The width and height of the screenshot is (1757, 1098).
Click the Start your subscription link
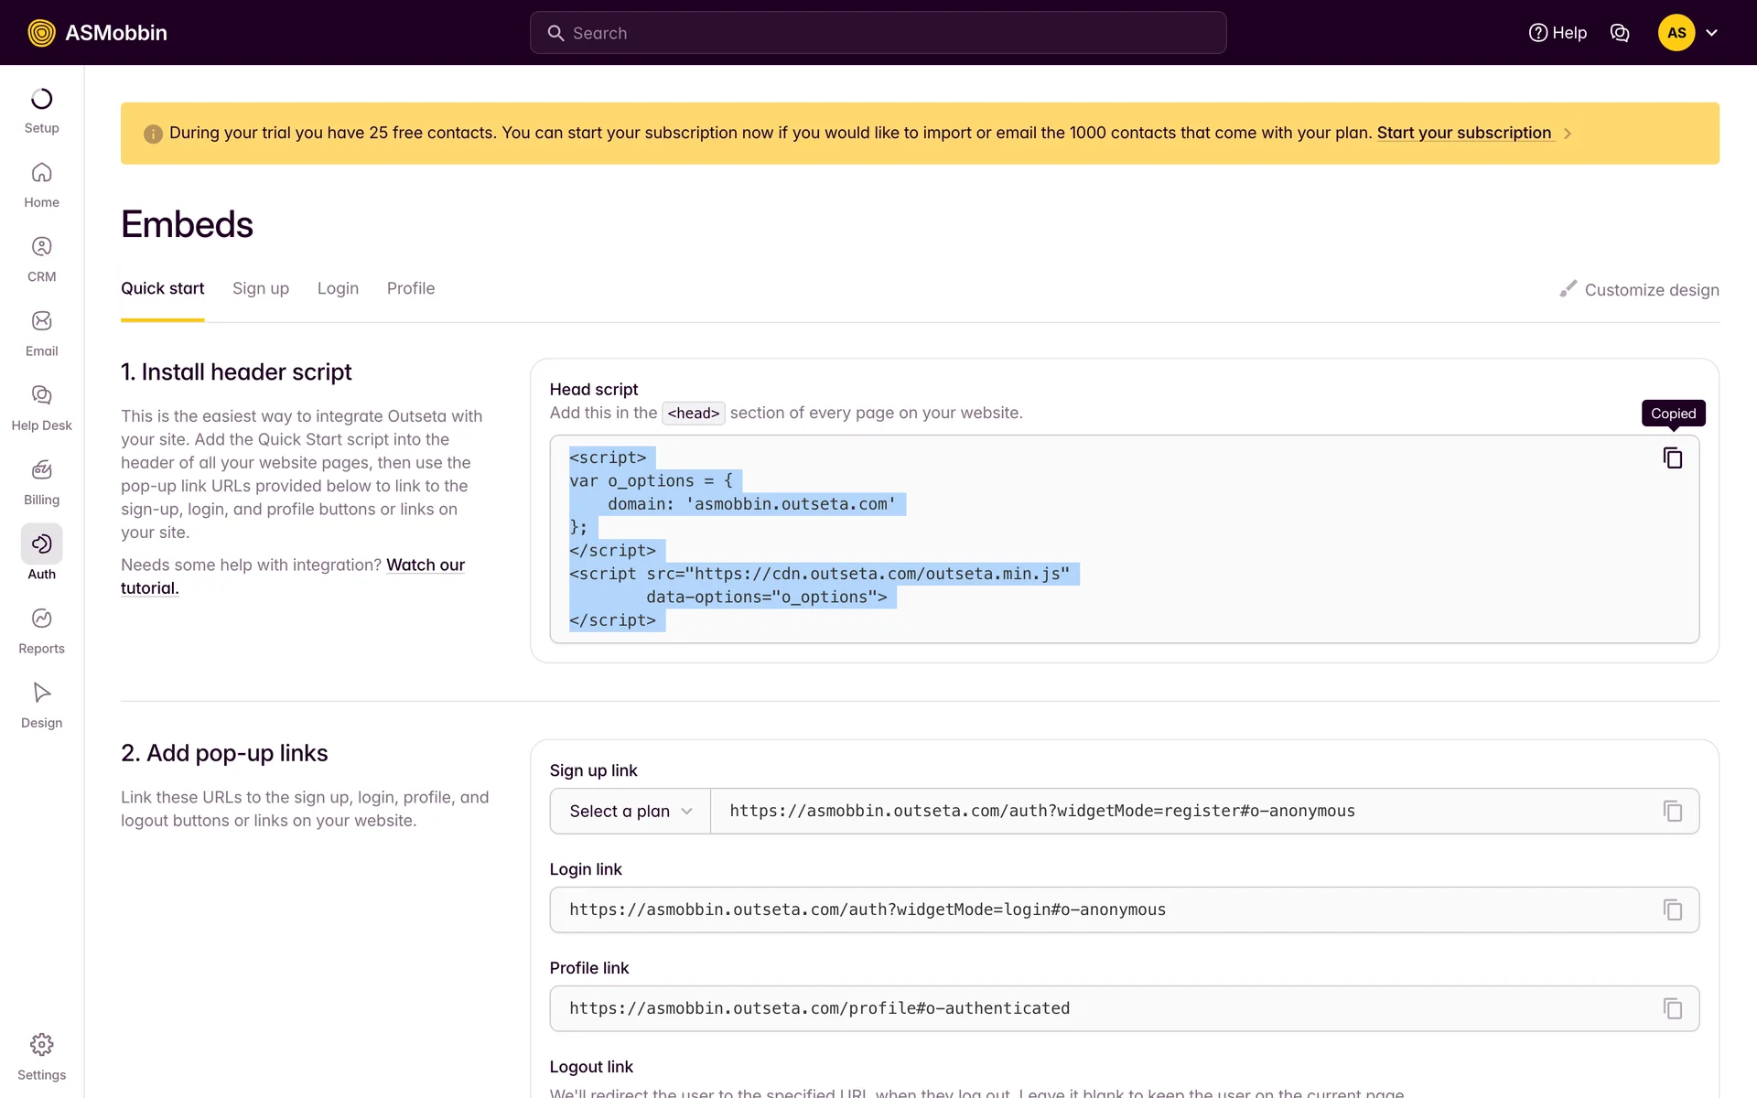1463,133
